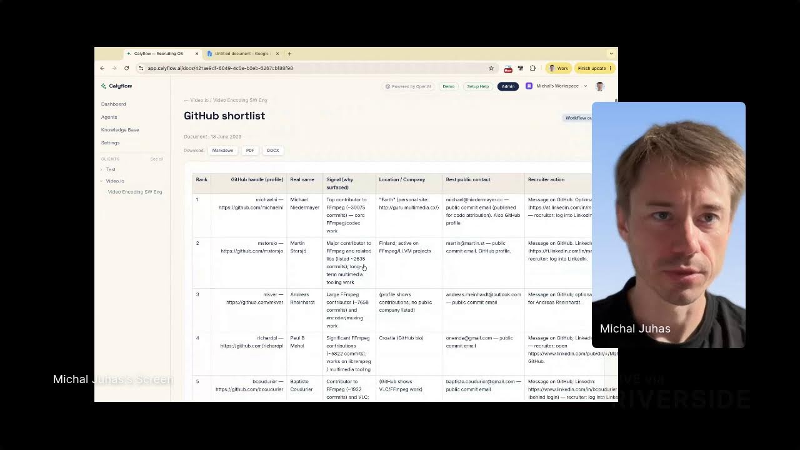Image resolution: width=800 pixels, height=450 pixels.
Task: Click the Workflow output tag
Action: tap(578, 118)
